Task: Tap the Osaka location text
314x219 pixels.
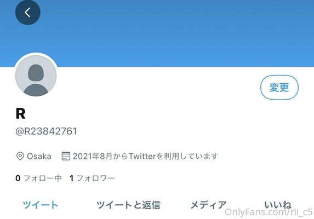Action: pos(39,157)
